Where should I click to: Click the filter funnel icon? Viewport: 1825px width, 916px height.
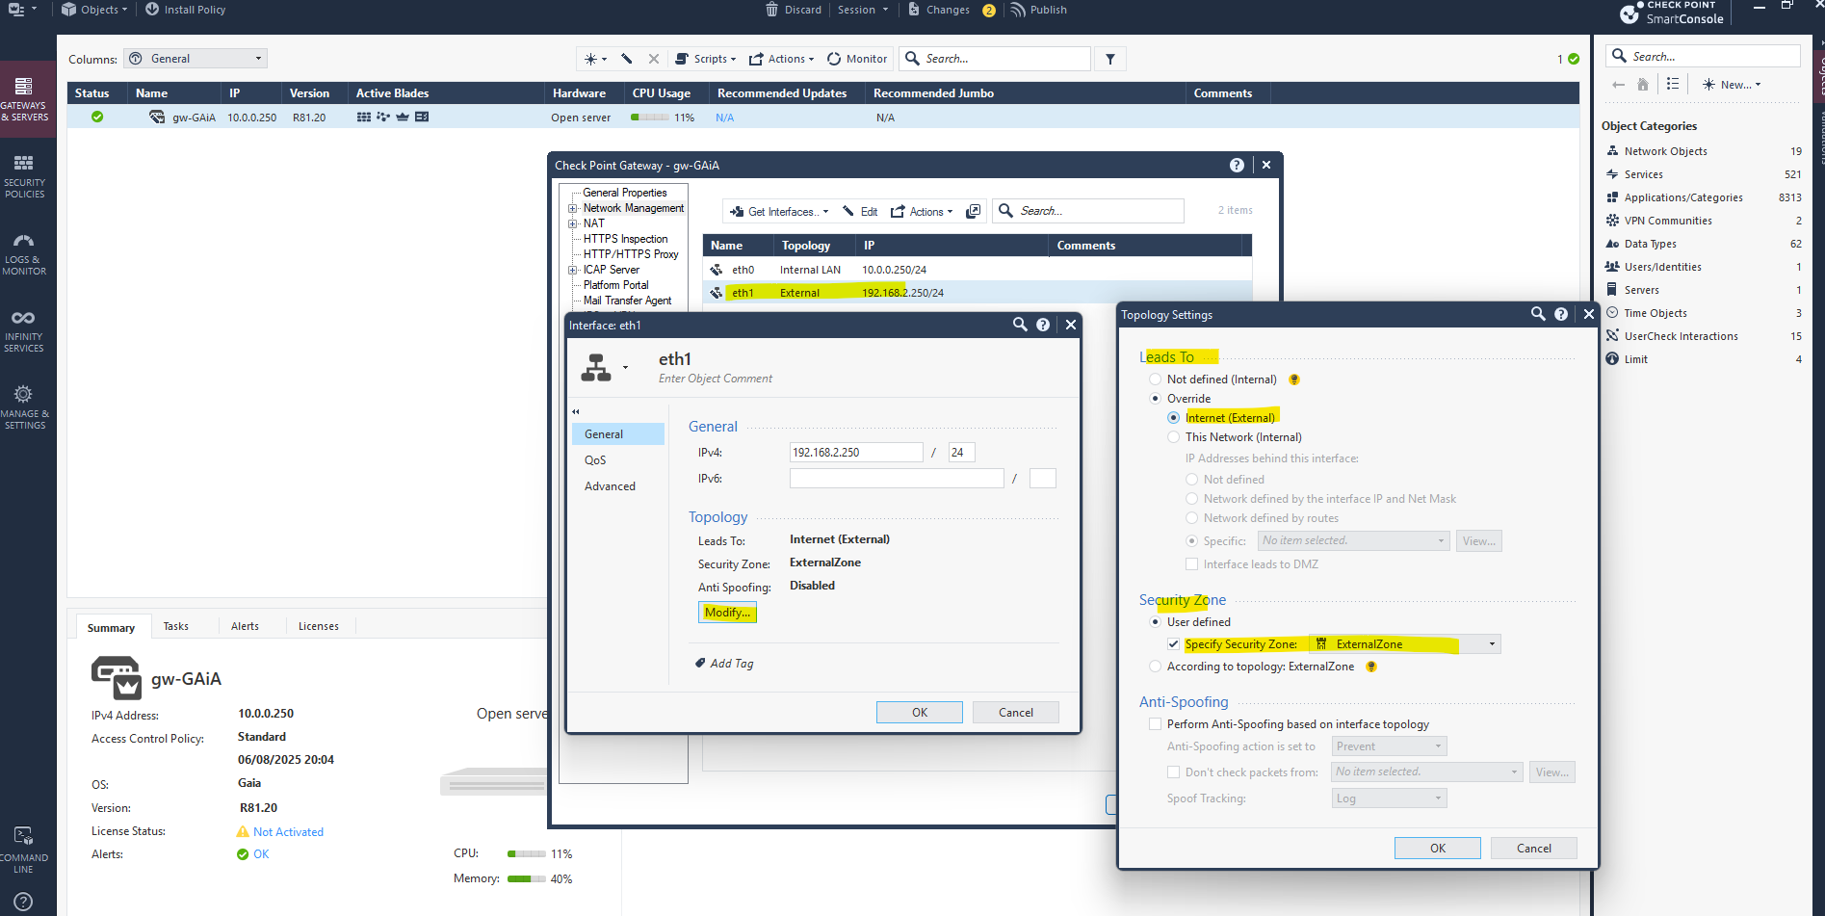click(x=1110, y=59)
